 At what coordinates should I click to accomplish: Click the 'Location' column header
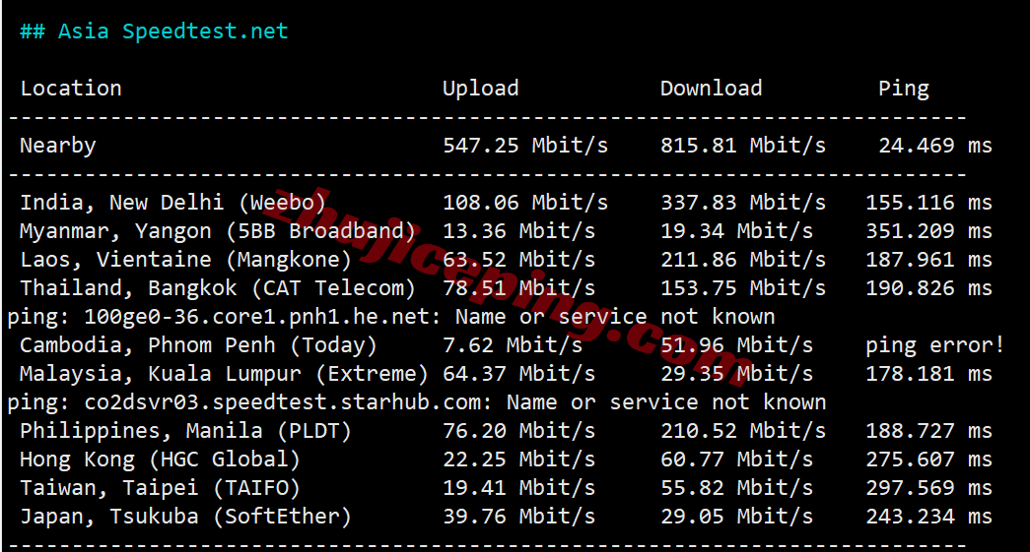click(71, 89)
